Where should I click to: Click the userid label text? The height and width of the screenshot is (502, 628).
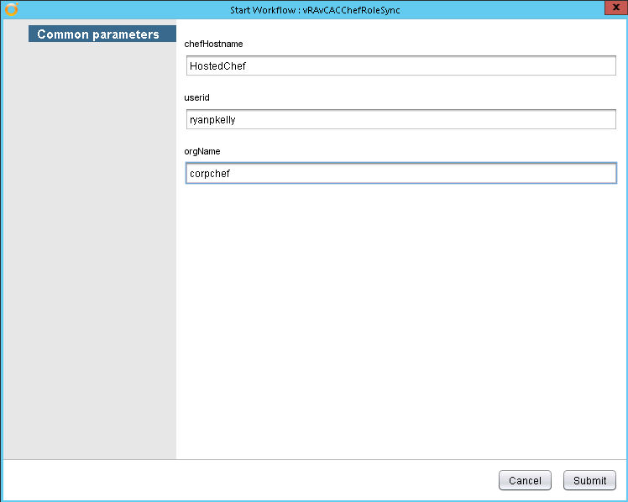click(x=197, y=97)
